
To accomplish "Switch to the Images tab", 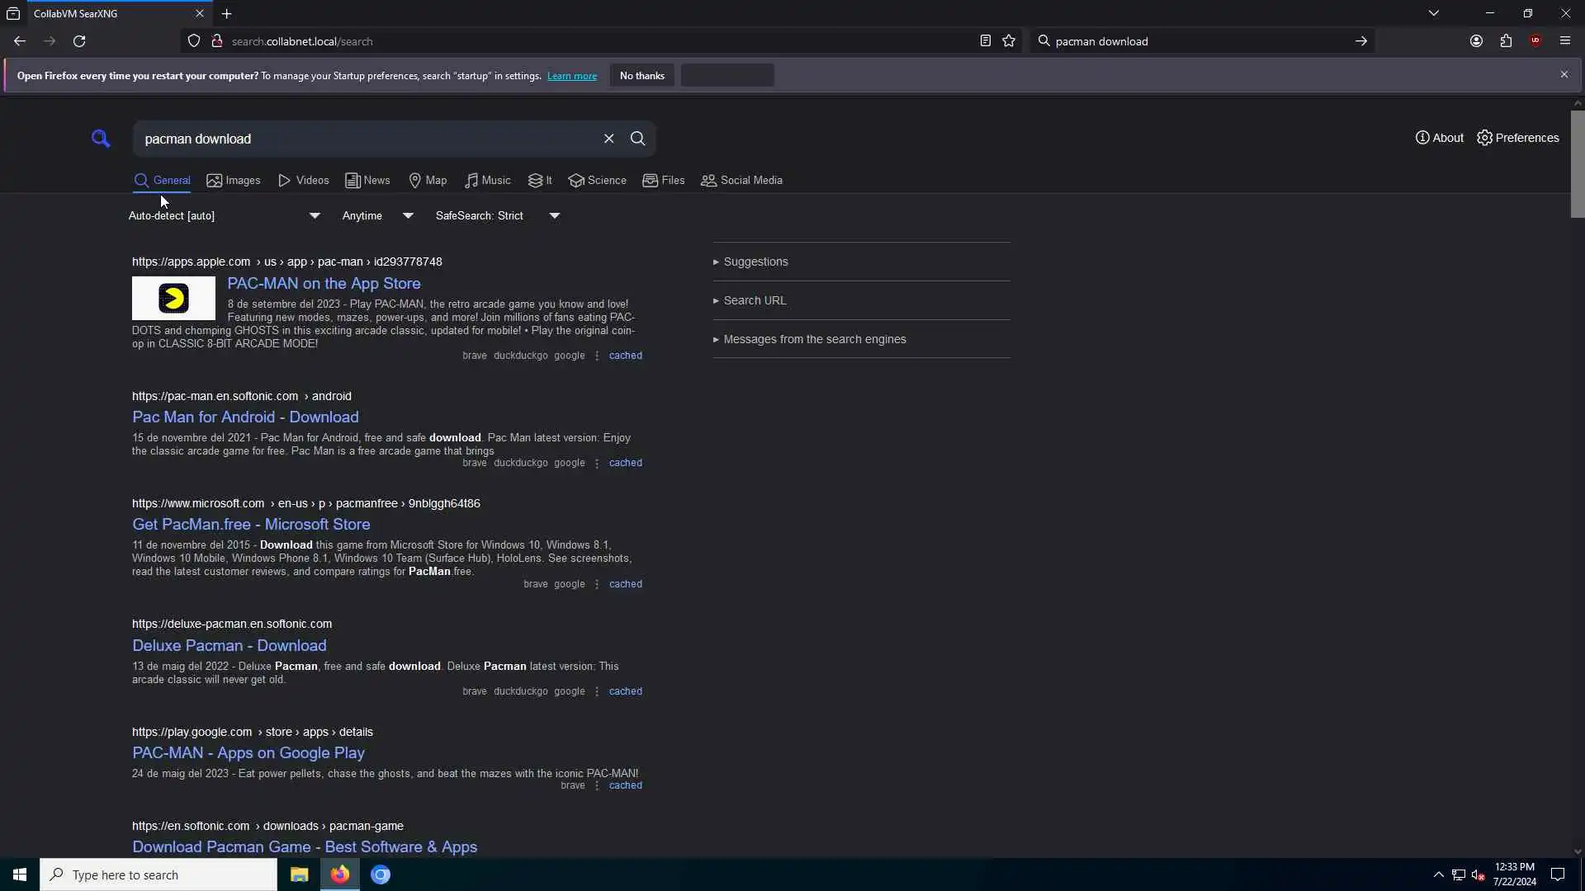I will (x=234, y=181).
